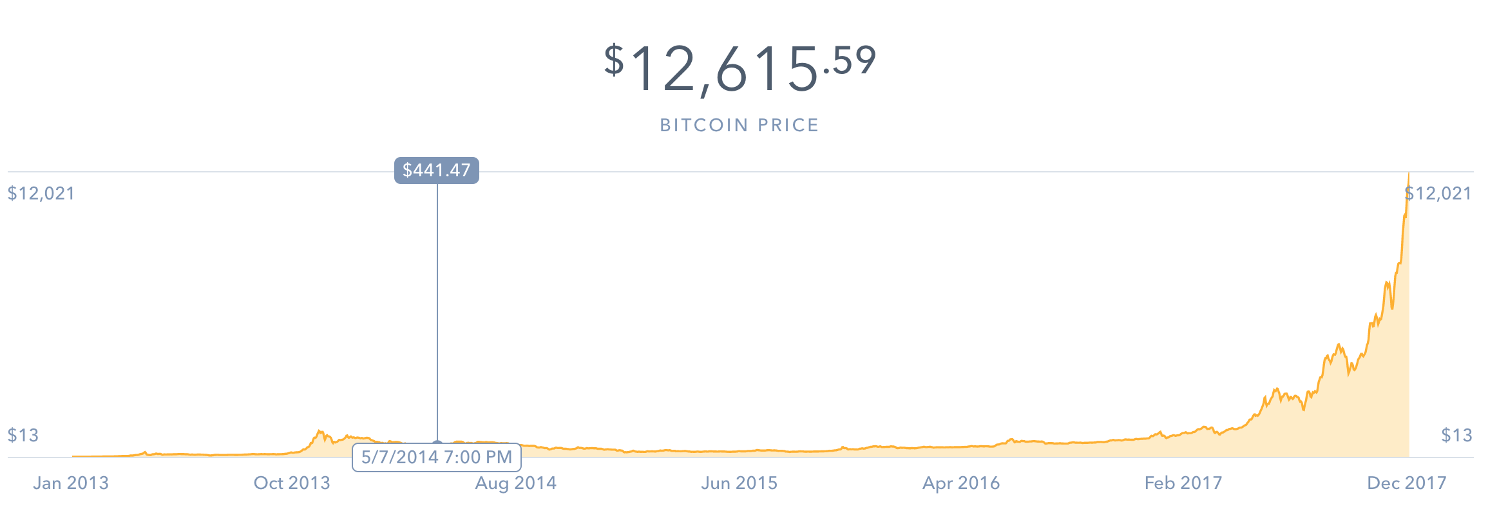Select the Jan 2013 axis label
This screenshot has width=1488, height=507.
pyautogui.click(x=71, y=483)
